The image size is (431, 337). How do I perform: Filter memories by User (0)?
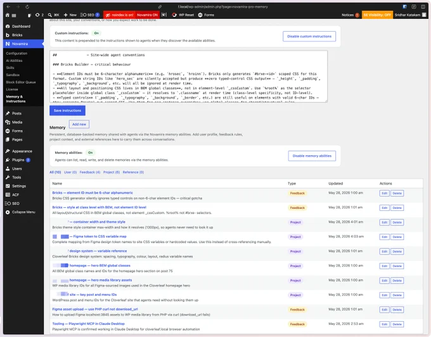click(70, 172)
